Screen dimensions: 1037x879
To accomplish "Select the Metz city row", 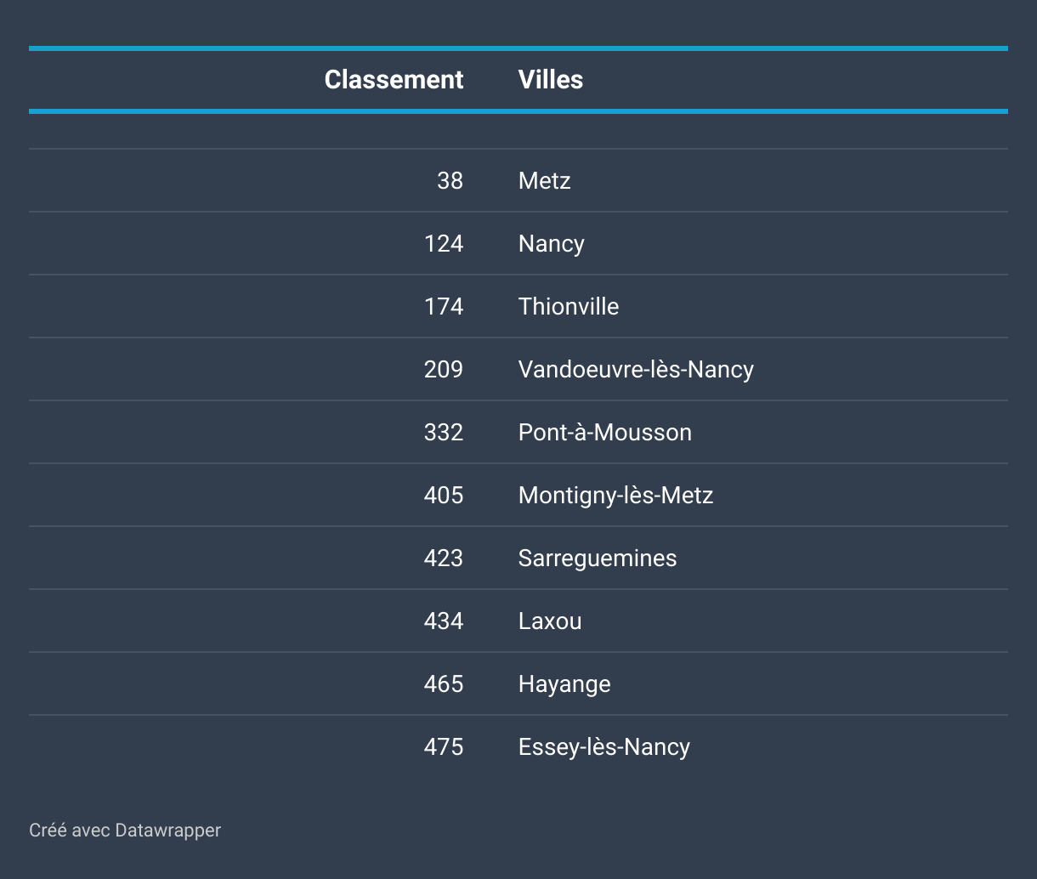I will 518,180.
